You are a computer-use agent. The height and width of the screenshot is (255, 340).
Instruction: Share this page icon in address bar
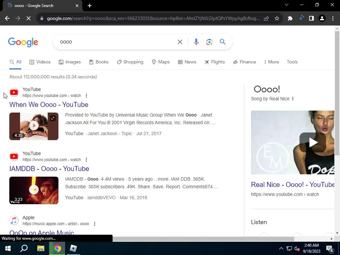[266, 19]
